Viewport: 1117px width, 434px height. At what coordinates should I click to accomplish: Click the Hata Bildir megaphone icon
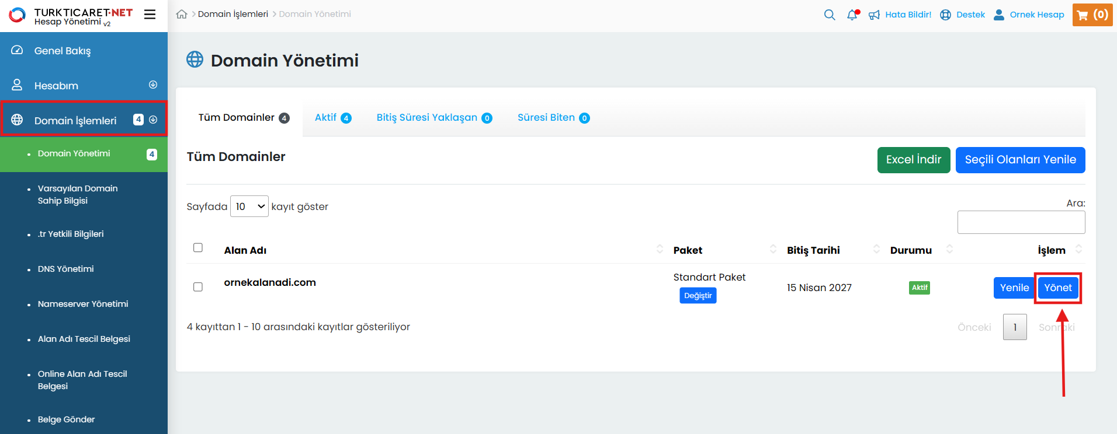point(874,15)
